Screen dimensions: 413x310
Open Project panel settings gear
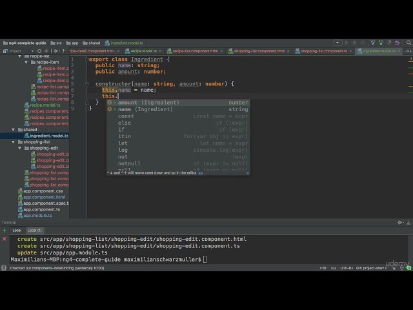(x=55, y=51)
